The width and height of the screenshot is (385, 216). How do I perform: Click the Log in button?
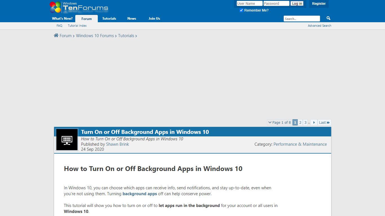[297, 4]
